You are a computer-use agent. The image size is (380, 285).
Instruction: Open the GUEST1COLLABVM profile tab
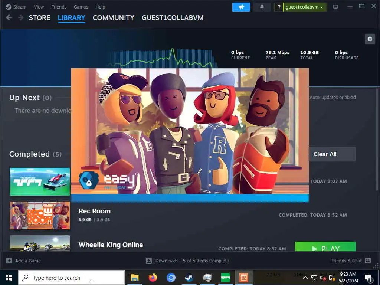pyautogui.click(x=173, y=18)
